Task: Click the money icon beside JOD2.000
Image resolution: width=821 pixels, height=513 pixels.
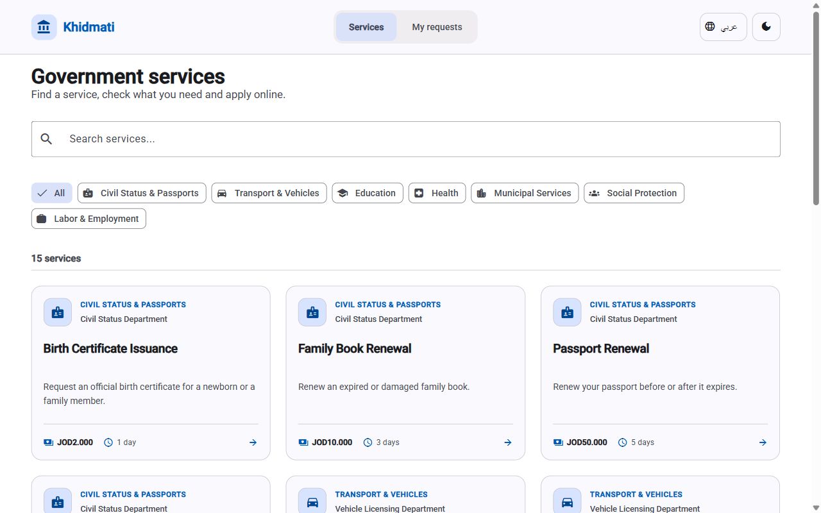Action: [x=48, y=442]
